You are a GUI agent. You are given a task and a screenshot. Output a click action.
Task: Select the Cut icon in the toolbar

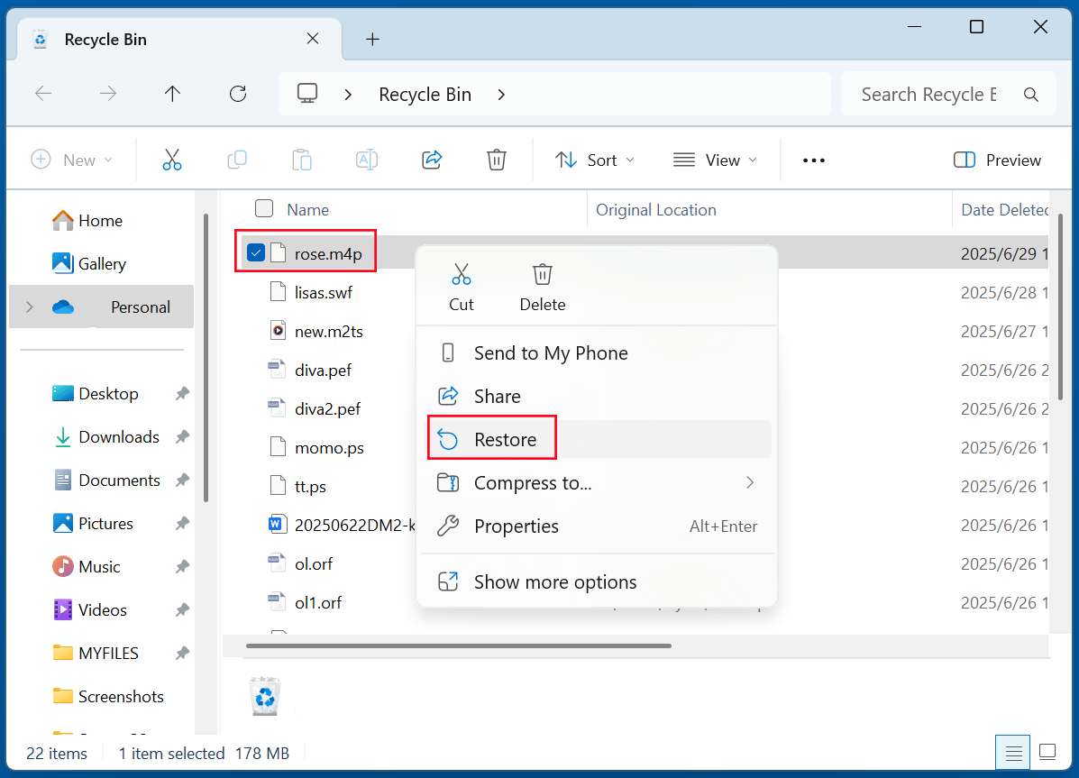tap(171, 160)
